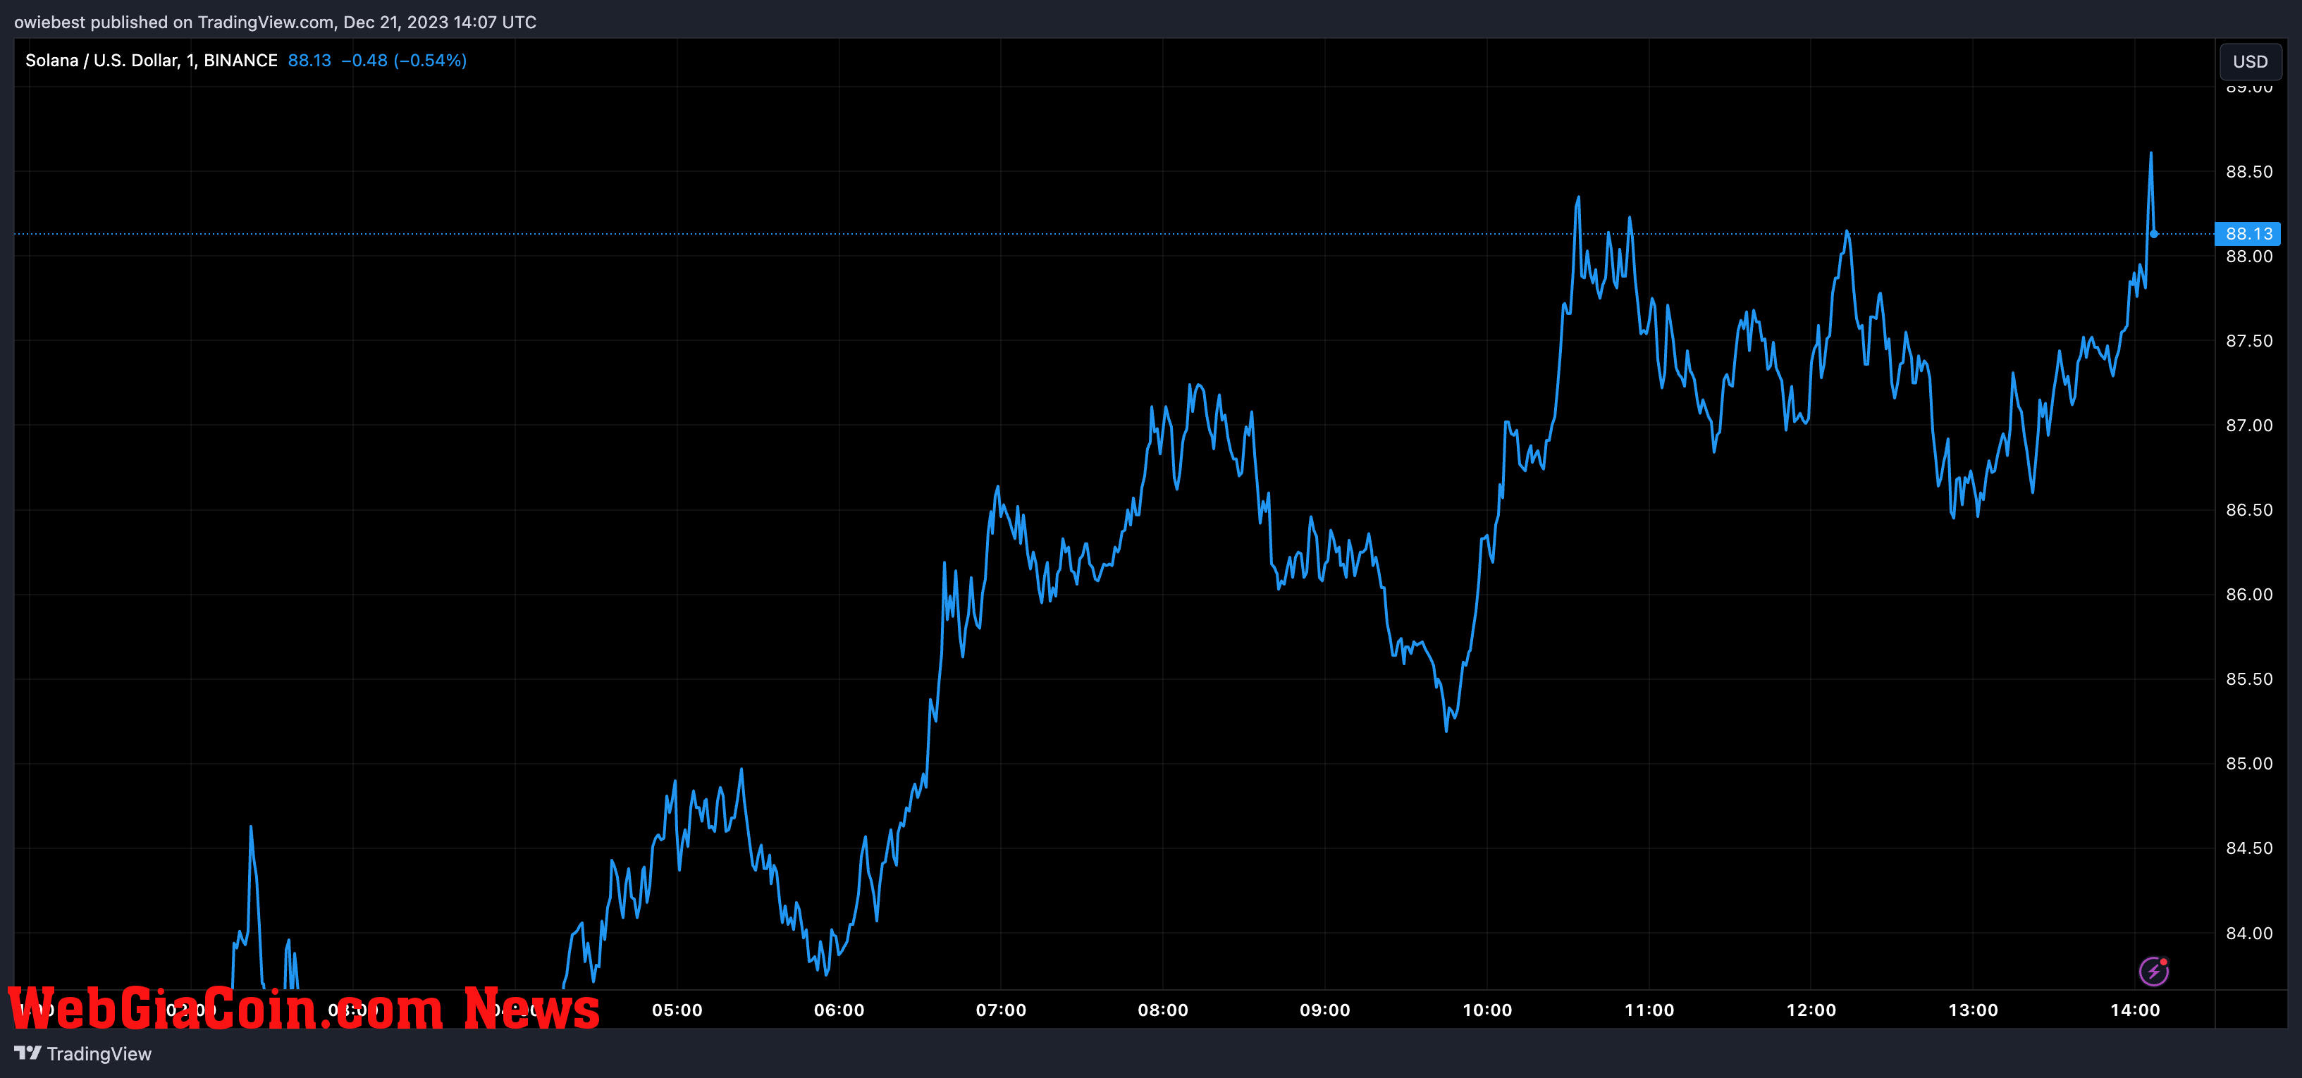Click the 88.13 value in the legend

point(309,61)
